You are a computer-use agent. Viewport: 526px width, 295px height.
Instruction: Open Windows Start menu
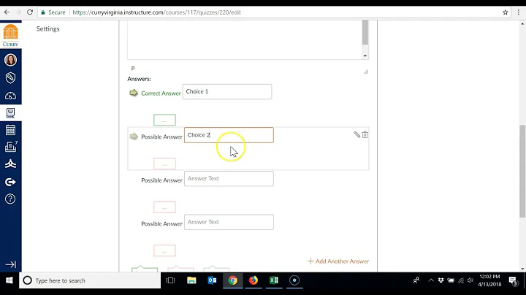pyautogui.click(x=9, y=280)
